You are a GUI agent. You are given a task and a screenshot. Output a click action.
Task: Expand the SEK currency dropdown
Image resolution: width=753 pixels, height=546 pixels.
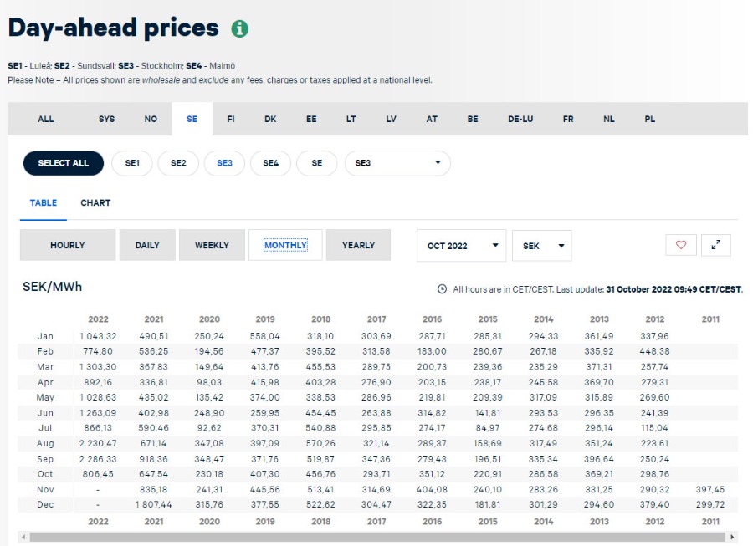pos(541,246)
